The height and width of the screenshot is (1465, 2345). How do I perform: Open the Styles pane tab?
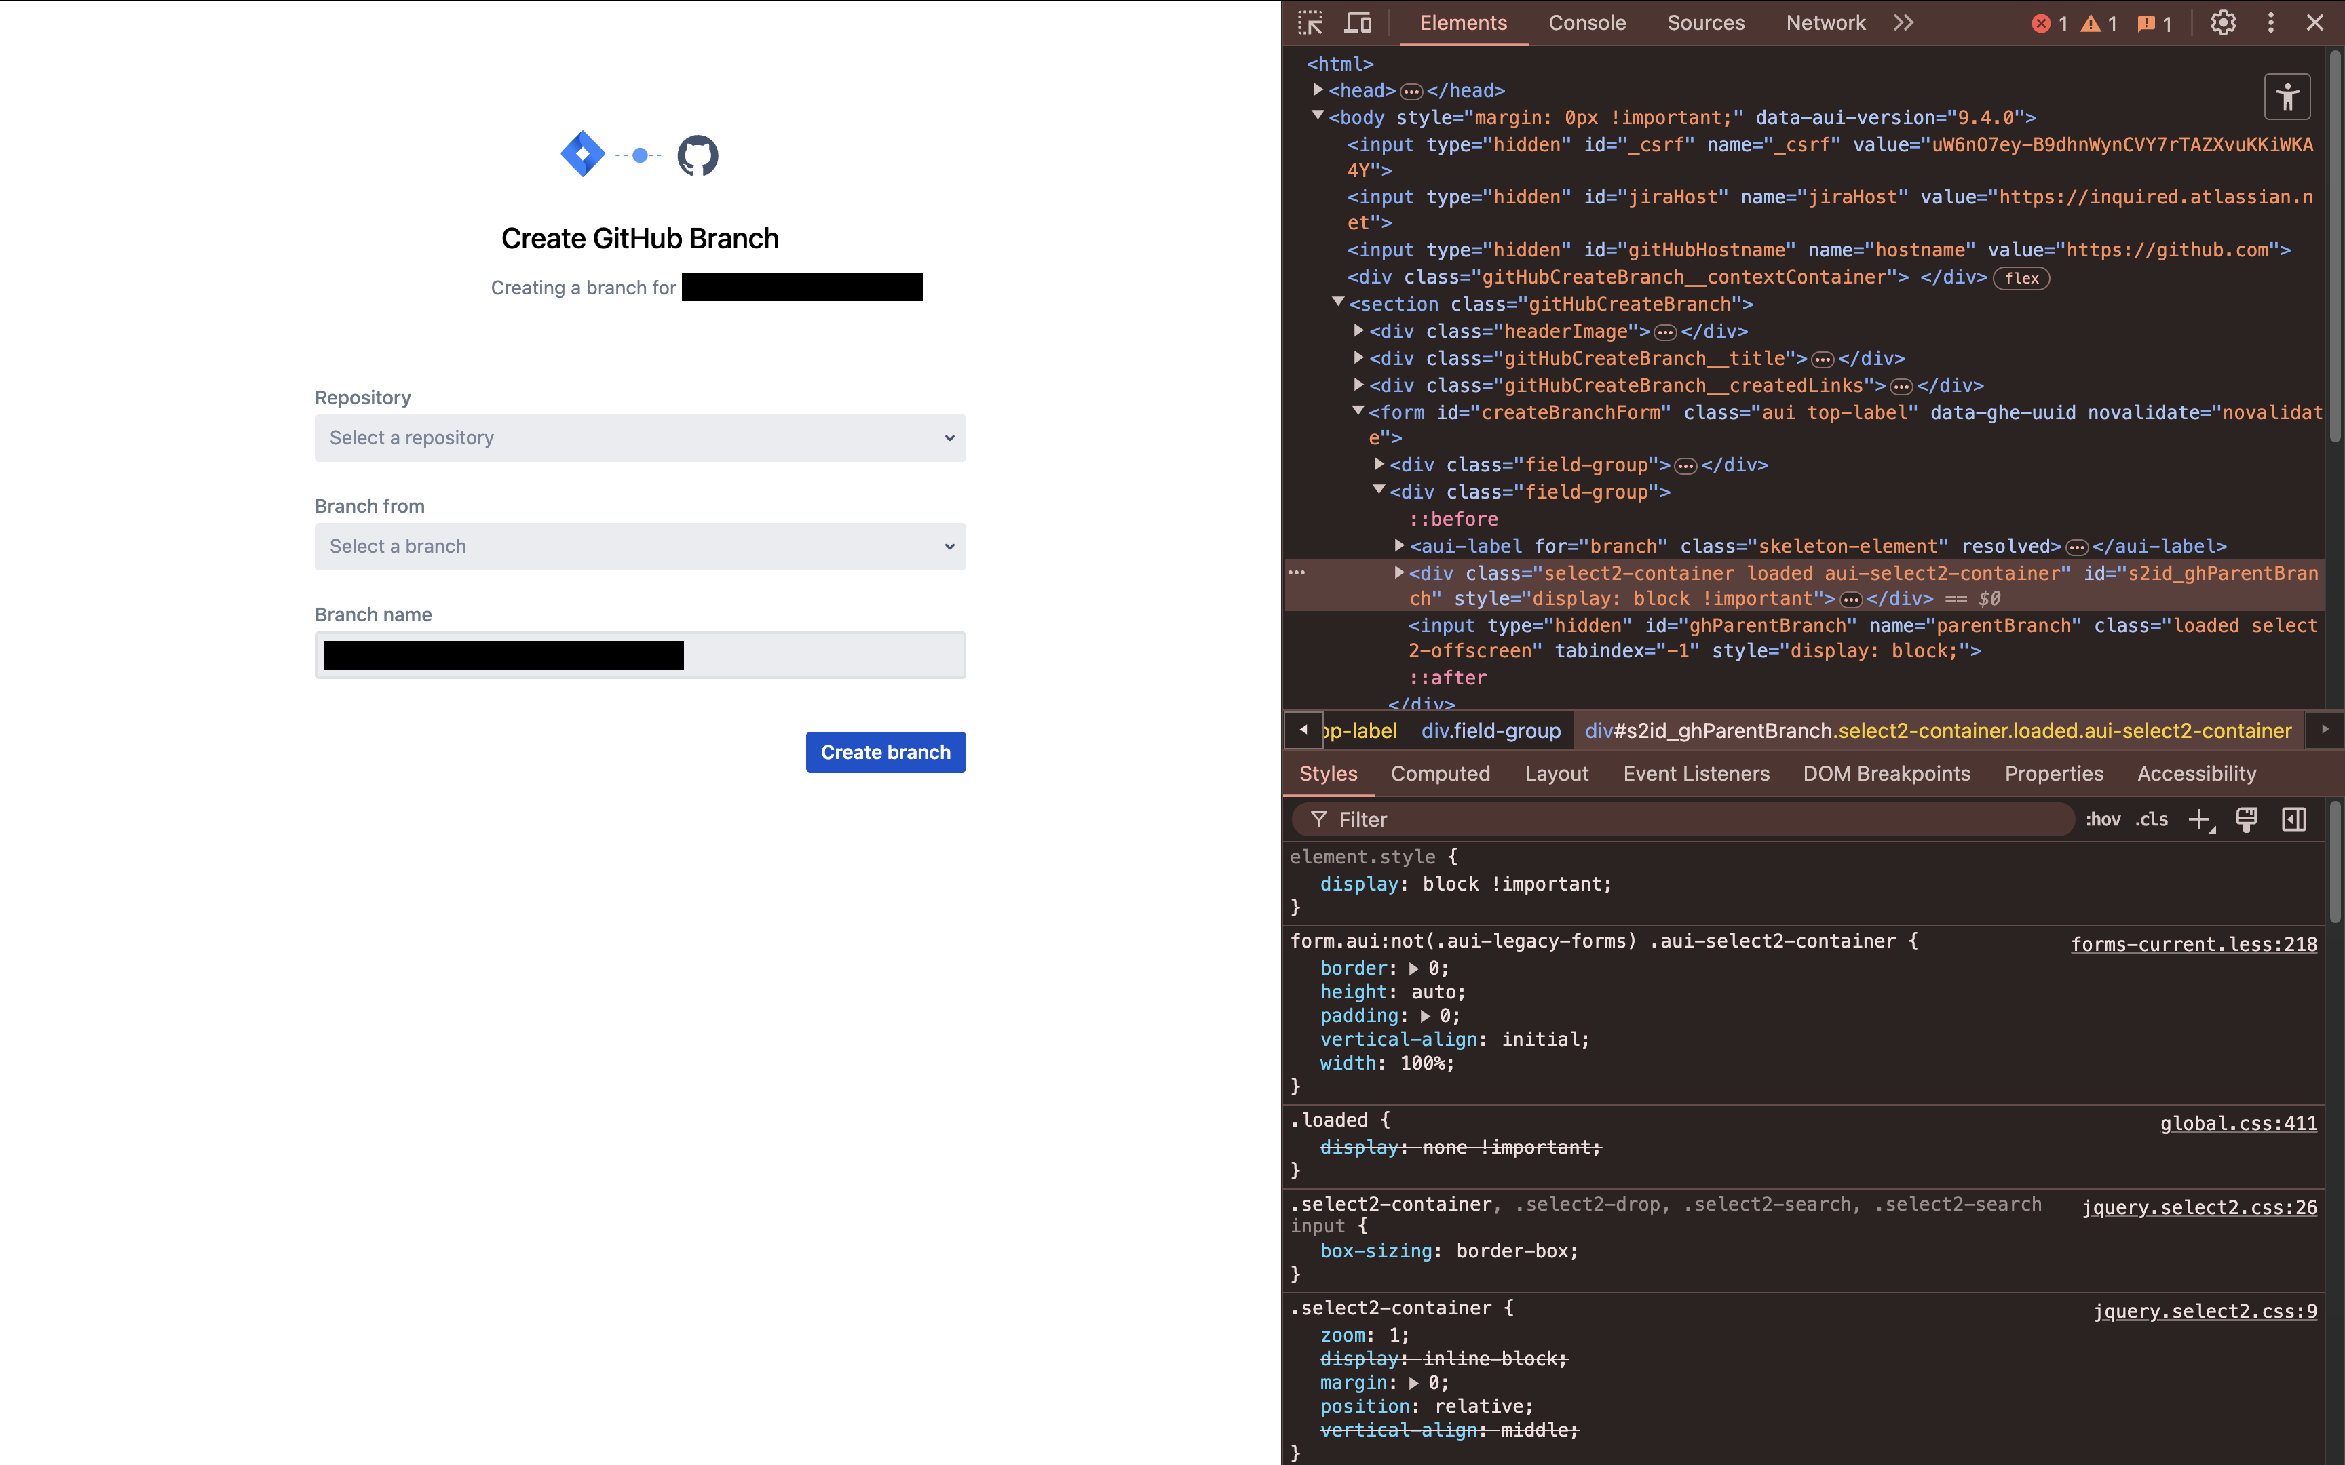tap(1327, 773)
